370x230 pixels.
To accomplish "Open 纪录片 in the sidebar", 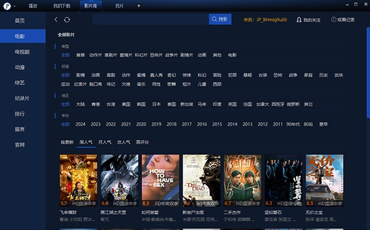I will (22, 99).
